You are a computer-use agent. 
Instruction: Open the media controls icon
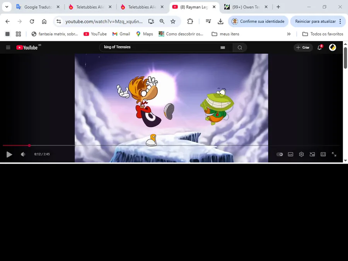click(208, 21)
